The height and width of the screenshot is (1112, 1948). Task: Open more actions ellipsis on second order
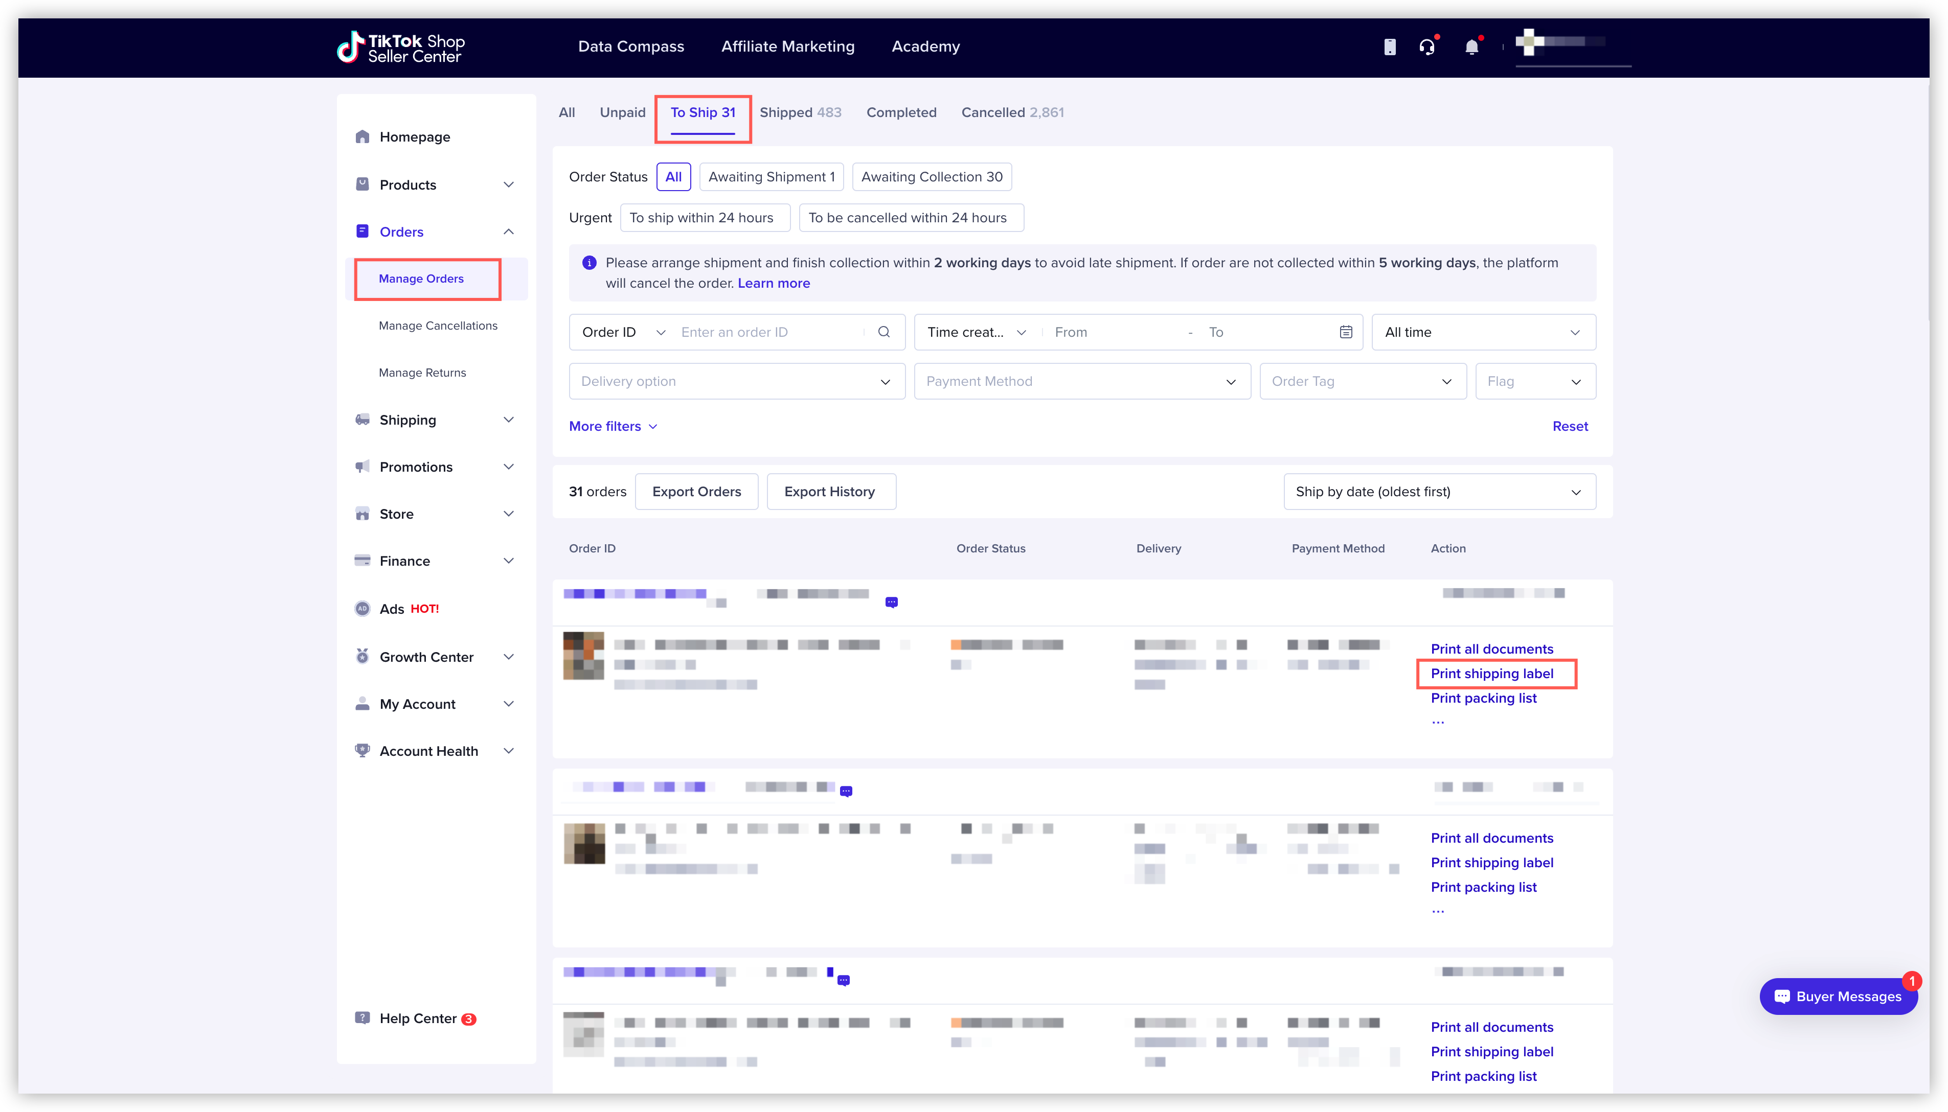point(1438,910)
